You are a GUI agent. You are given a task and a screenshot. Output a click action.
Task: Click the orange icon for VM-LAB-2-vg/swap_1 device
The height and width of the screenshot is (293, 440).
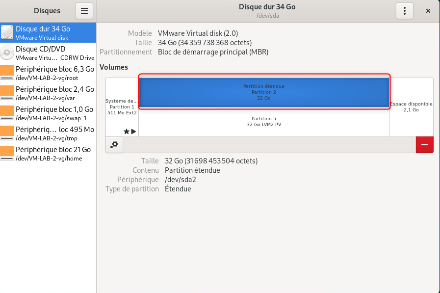(7, 113)
